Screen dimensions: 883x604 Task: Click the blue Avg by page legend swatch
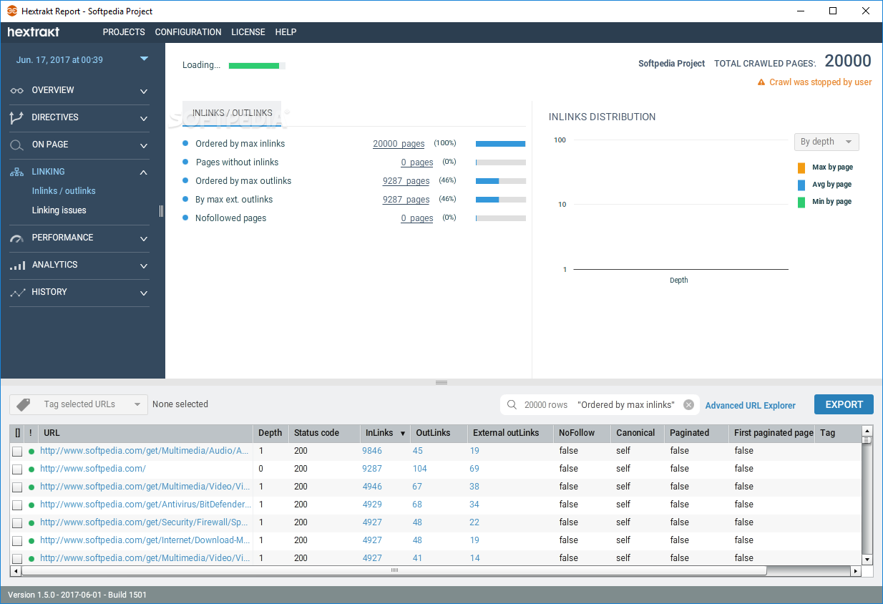point(801,185)
